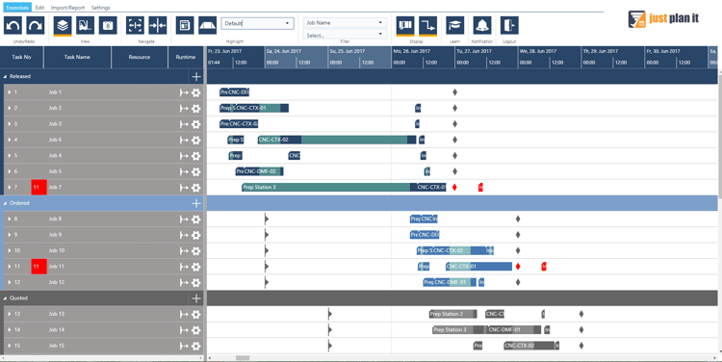Expand the Job 12 row
The width and height of the screenshot is (722, 362).
click(x=10, y=282)
